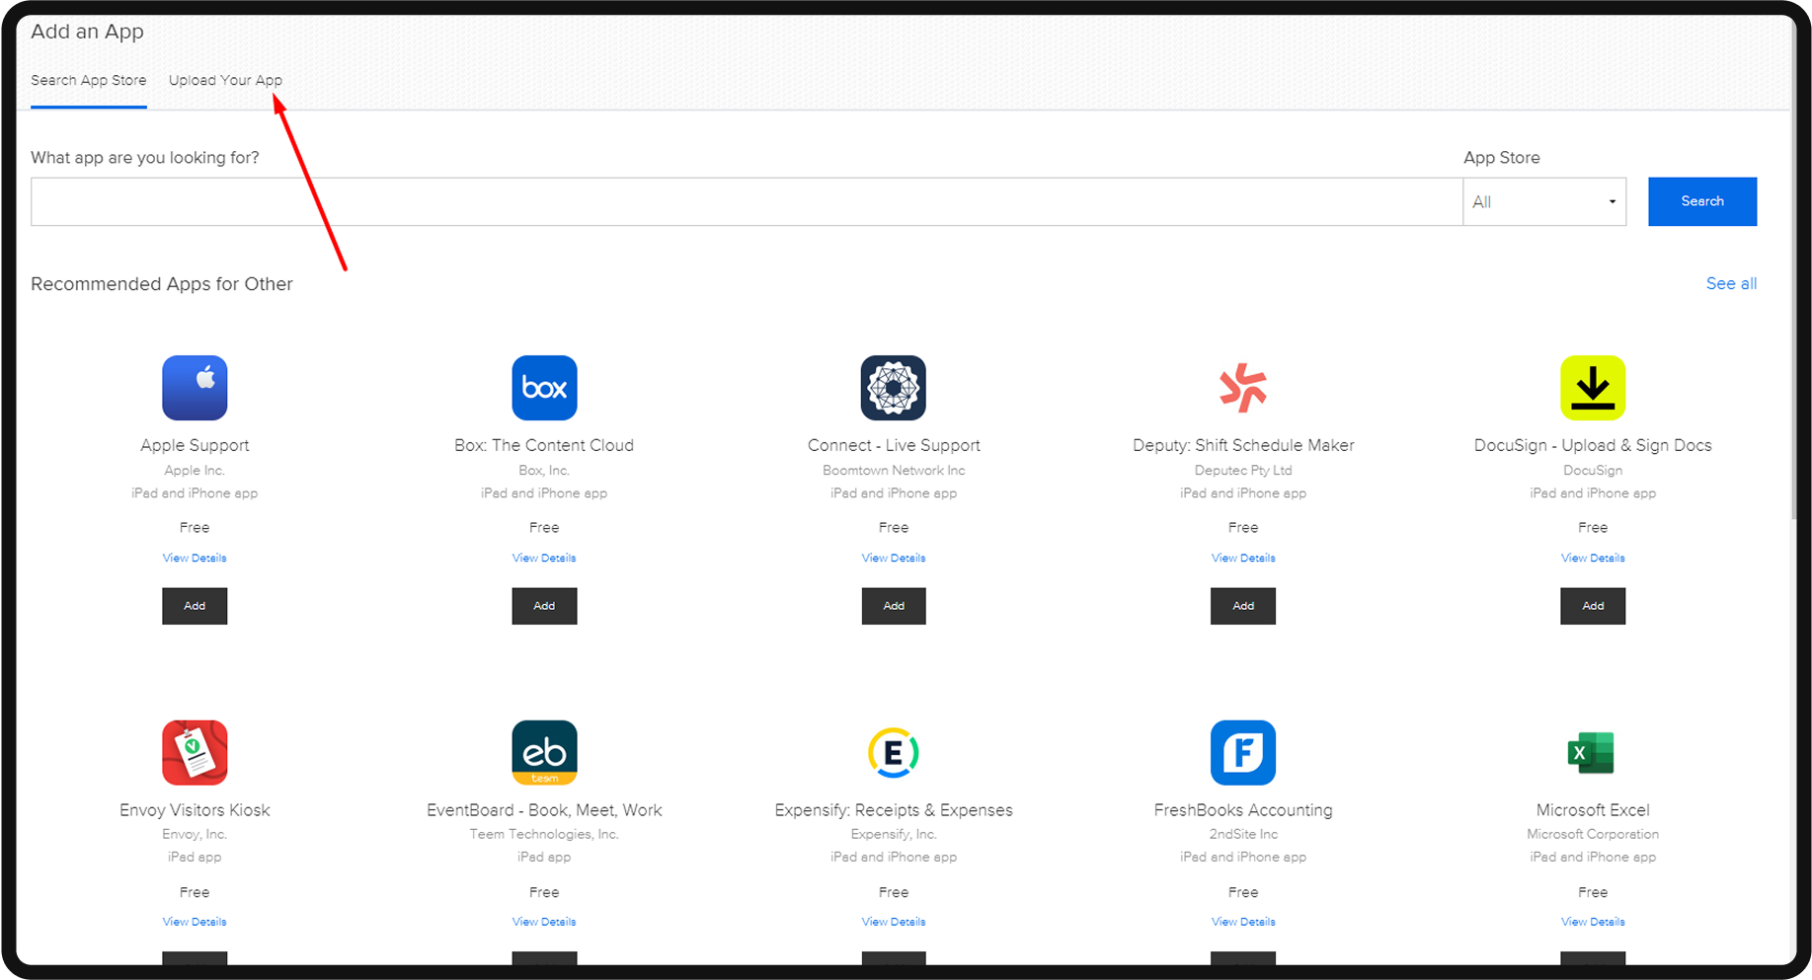
Task: Open the See all recommended apps link
Action: tap(1731, 283)
